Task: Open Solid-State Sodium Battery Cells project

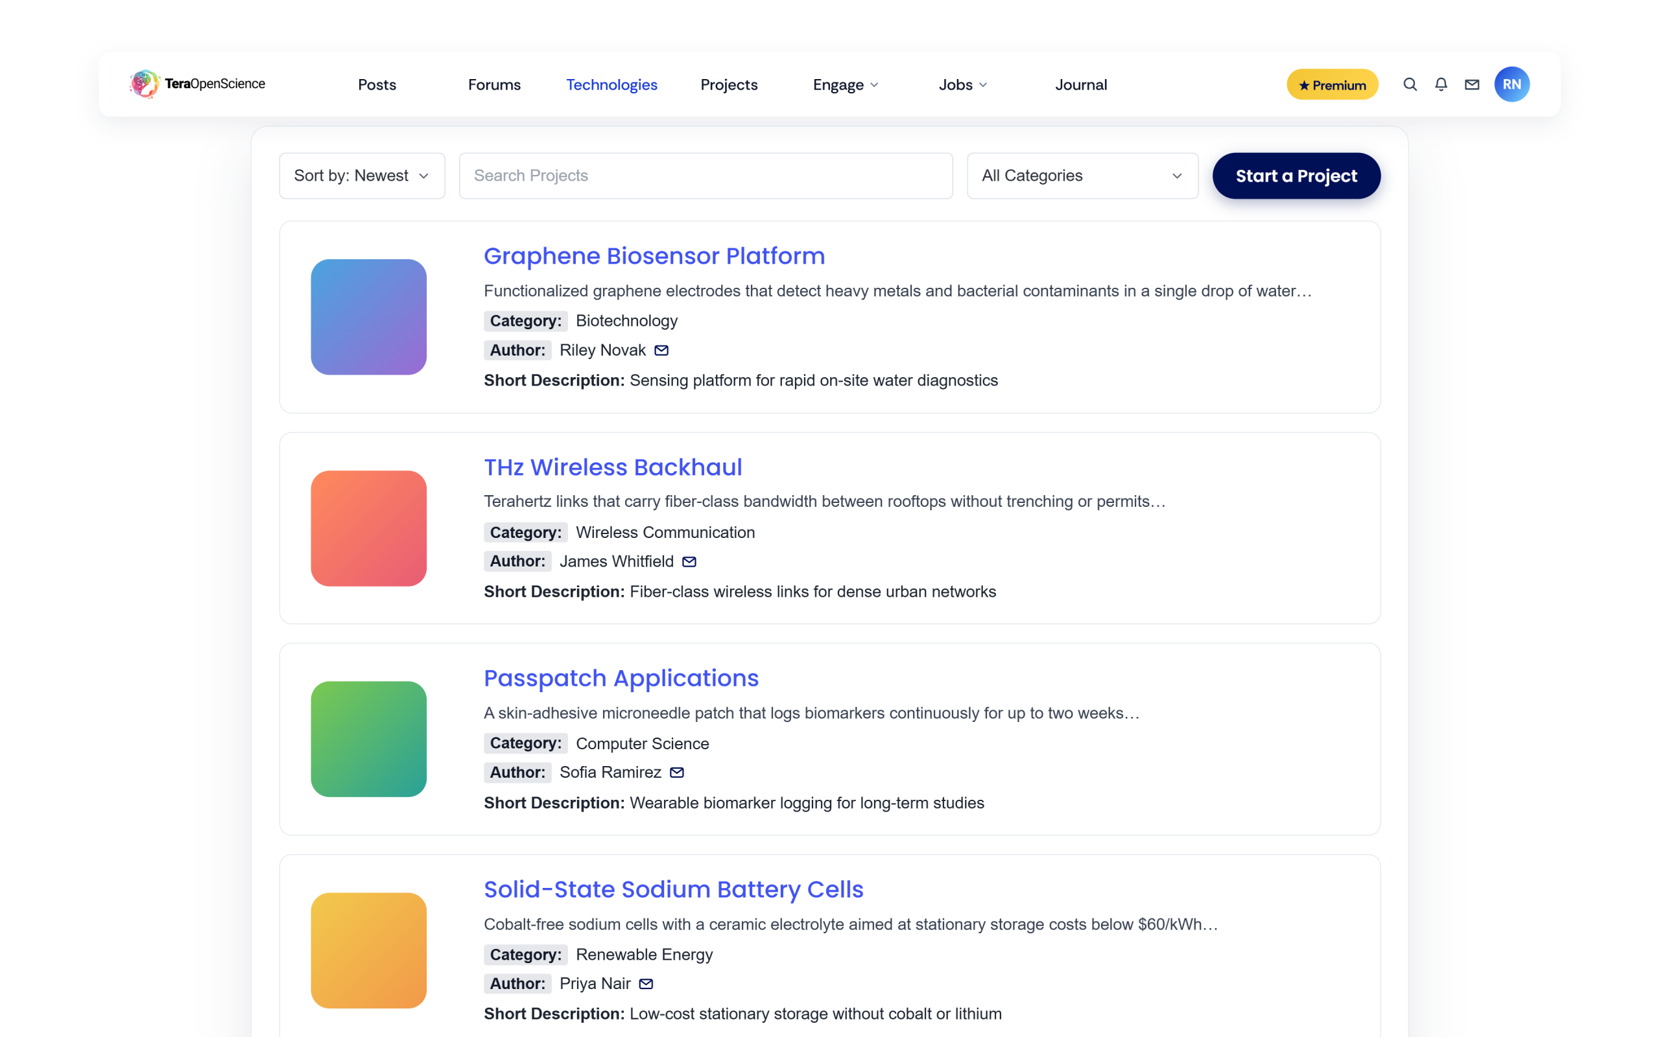Action: (x=673, y=889)
